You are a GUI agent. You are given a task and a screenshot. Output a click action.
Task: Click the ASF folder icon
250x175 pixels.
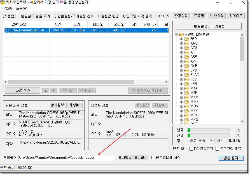point(186,57)
